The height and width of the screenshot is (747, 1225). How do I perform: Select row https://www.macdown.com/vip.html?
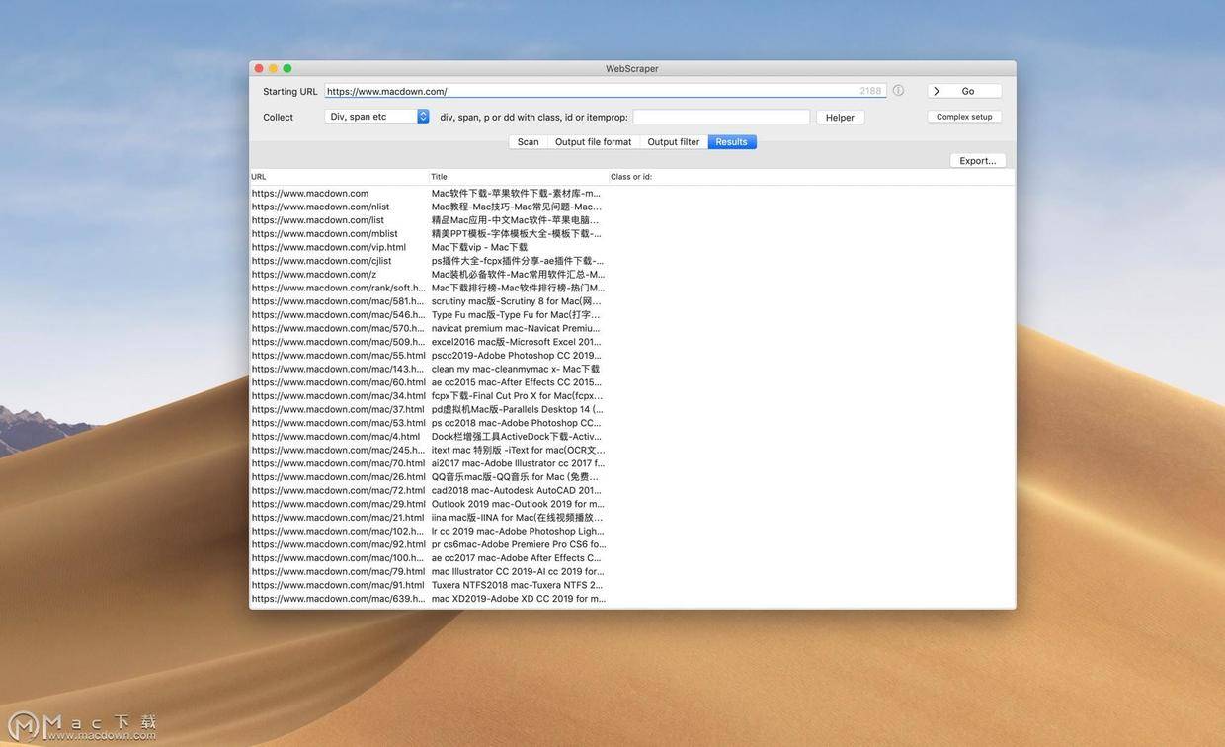tap(632, 247)
